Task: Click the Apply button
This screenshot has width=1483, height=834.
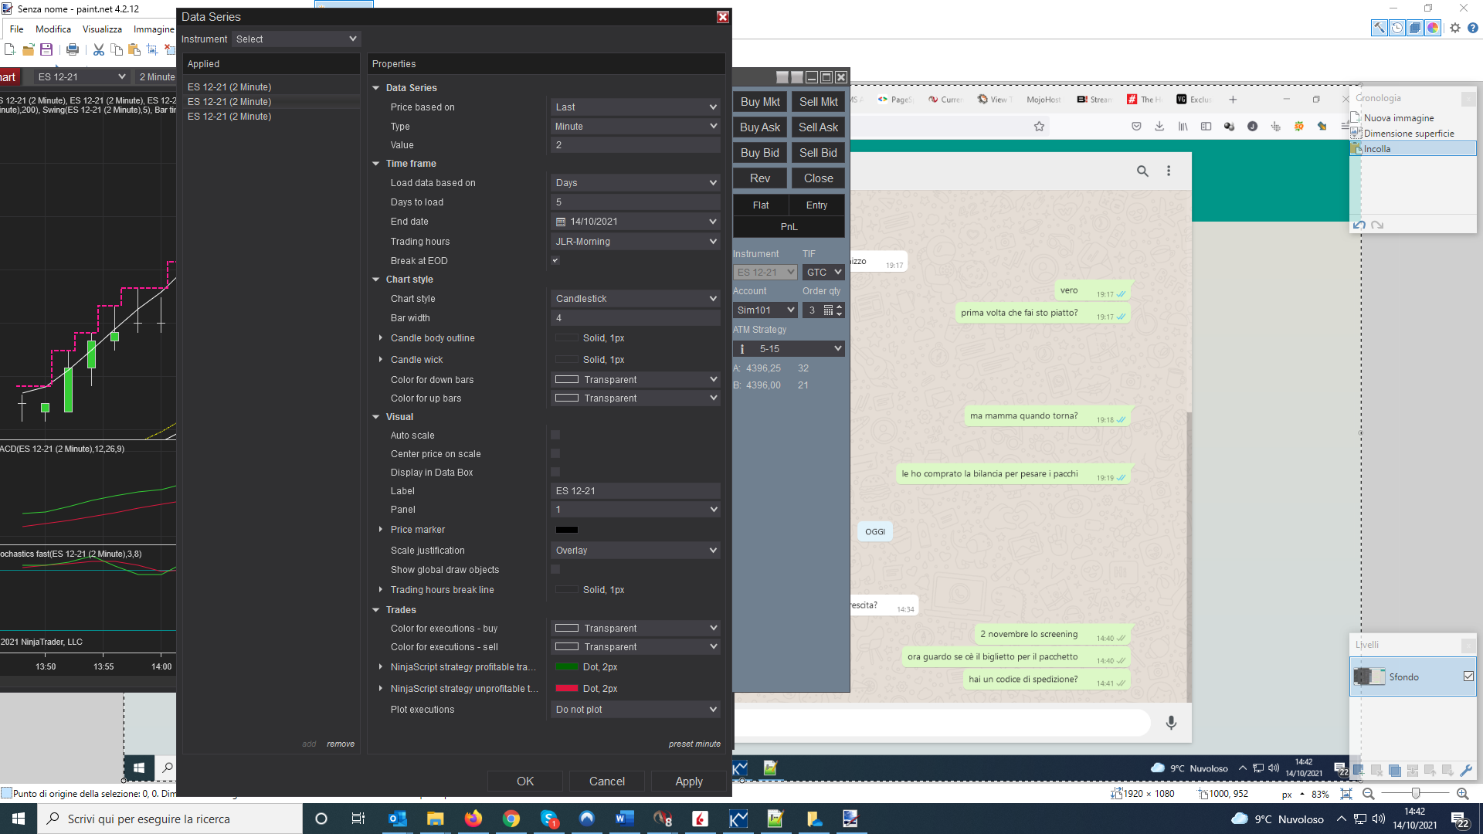Action: tap(688, 781)
